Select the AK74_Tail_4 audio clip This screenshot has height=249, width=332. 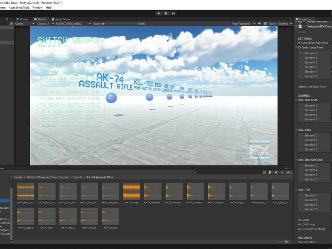[110, 218]
